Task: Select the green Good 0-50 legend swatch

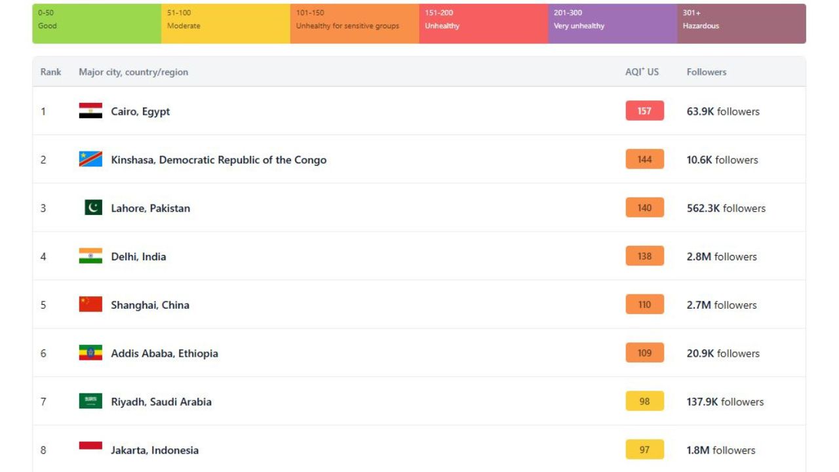Action: point(97,24)
